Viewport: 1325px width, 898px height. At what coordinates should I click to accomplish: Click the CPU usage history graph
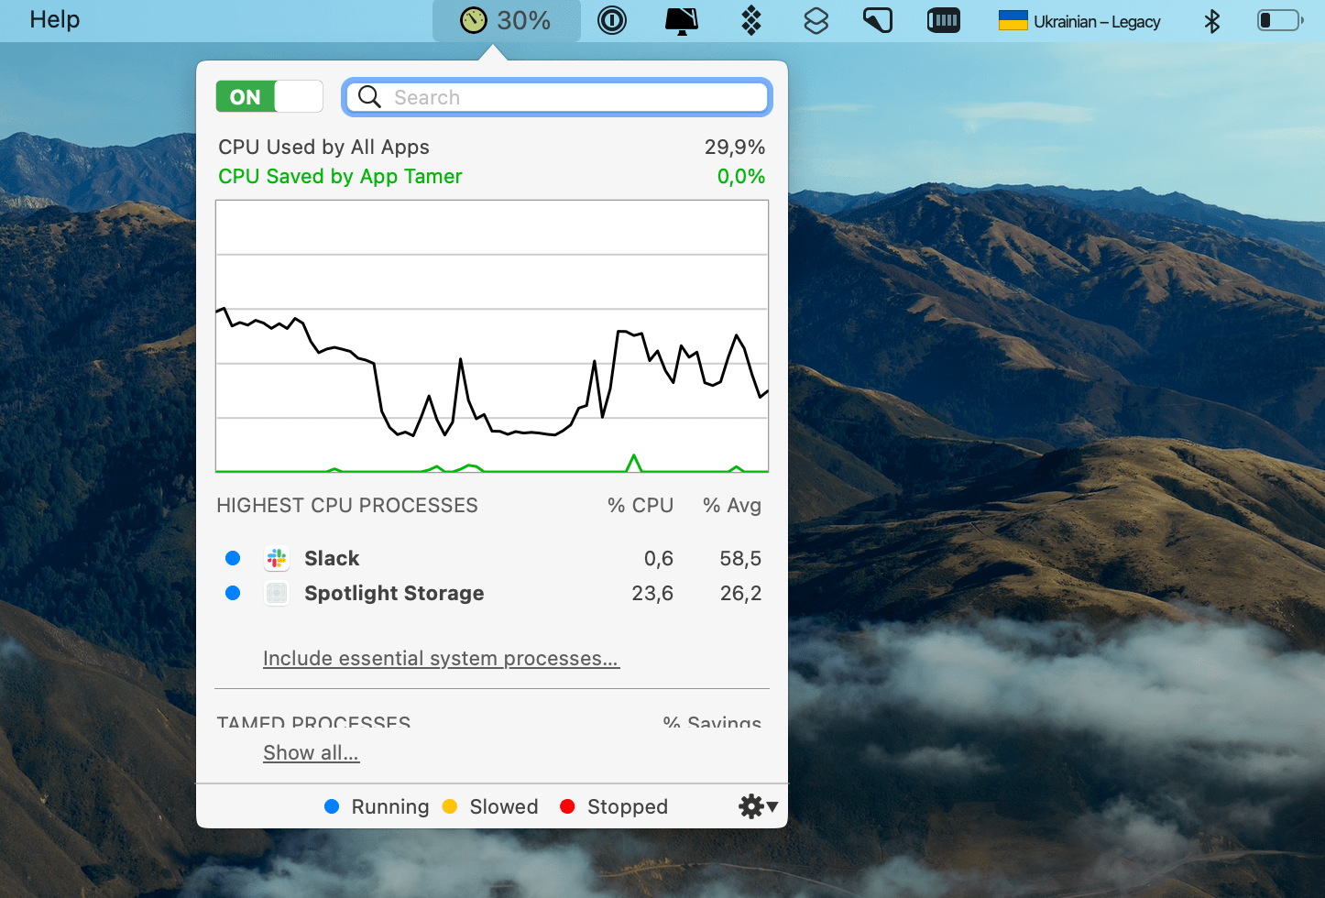pos(492,336)
